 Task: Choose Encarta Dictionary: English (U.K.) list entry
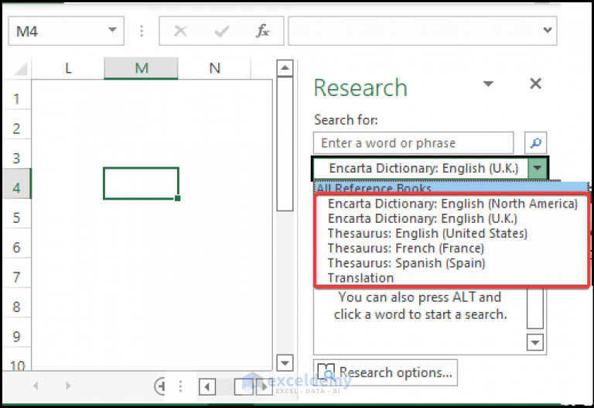(x=422, y=218)
